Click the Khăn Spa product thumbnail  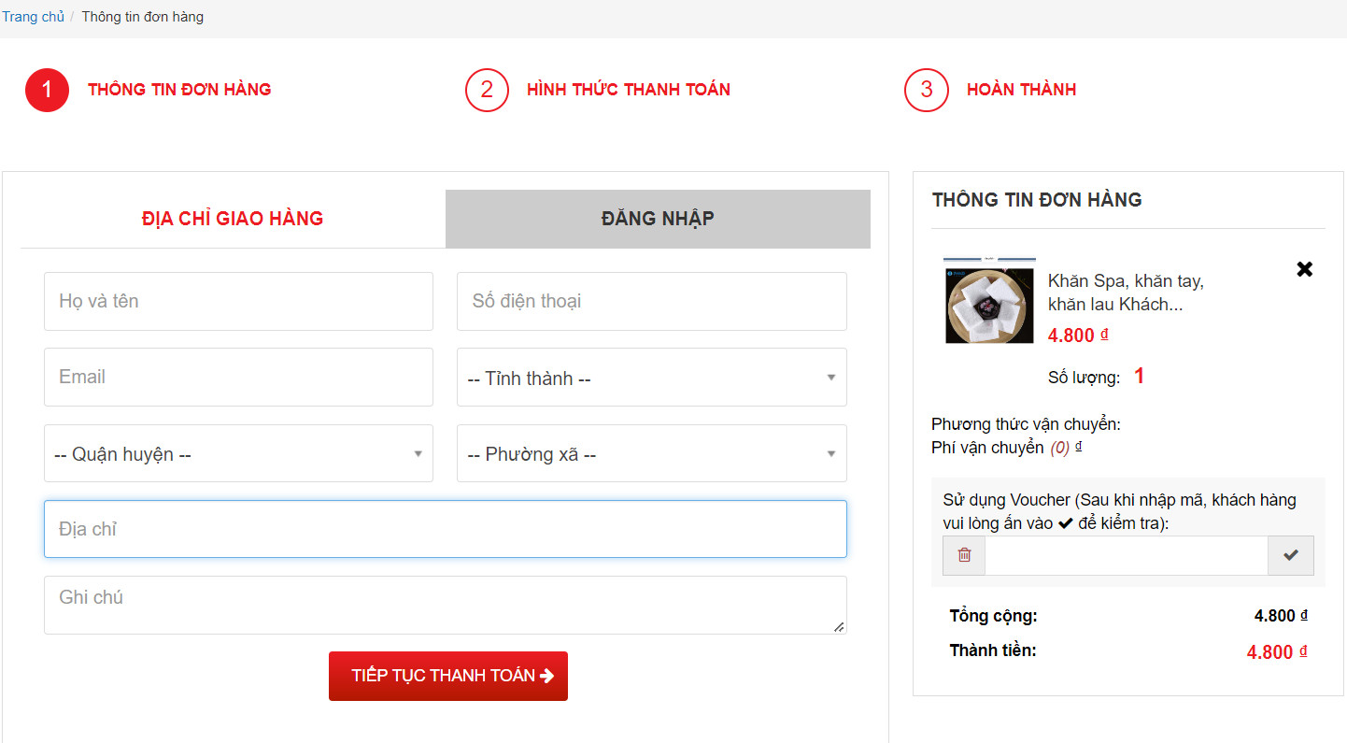pos(989,303)
